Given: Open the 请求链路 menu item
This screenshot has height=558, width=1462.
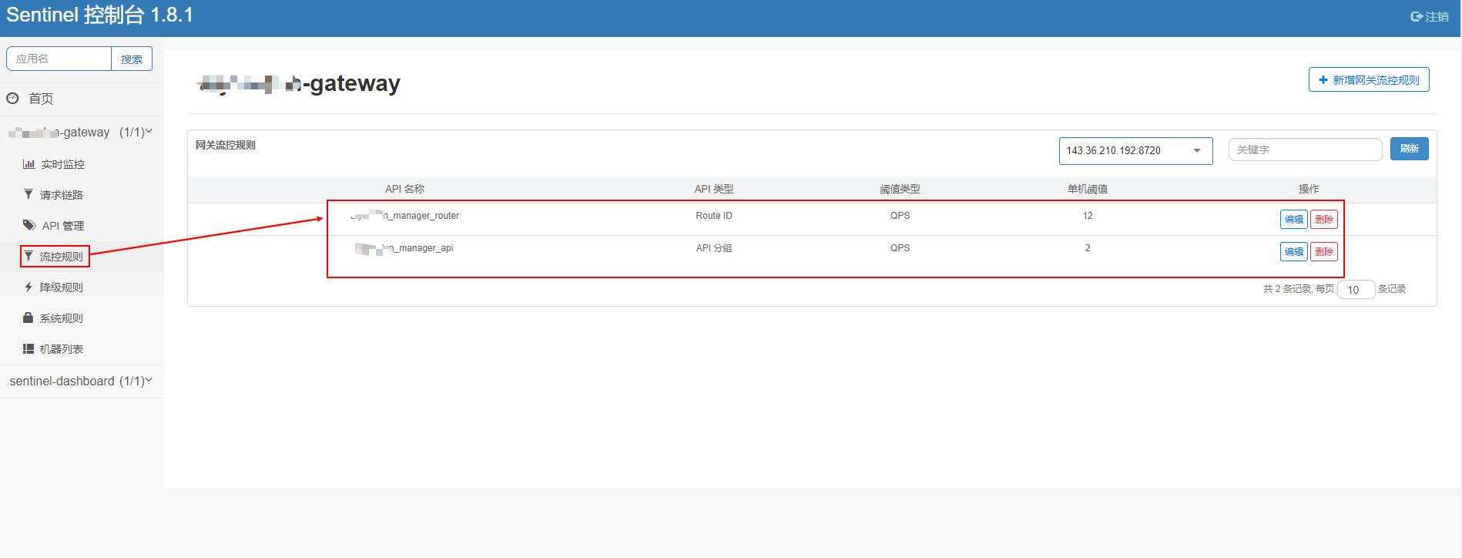Looking at the screenshot, I should (62, 195).
